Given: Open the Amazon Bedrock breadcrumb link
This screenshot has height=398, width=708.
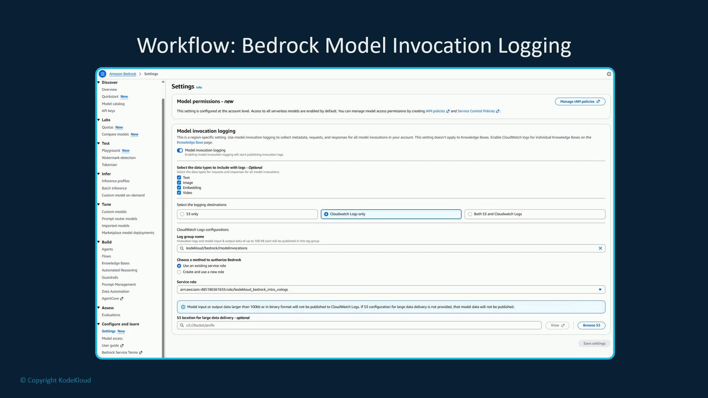Looking at the screenshot, I should click(123, 74).
